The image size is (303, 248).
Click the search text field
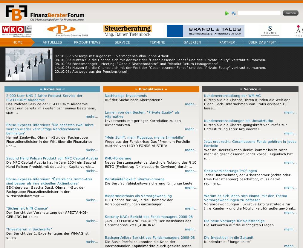point(259,13)
